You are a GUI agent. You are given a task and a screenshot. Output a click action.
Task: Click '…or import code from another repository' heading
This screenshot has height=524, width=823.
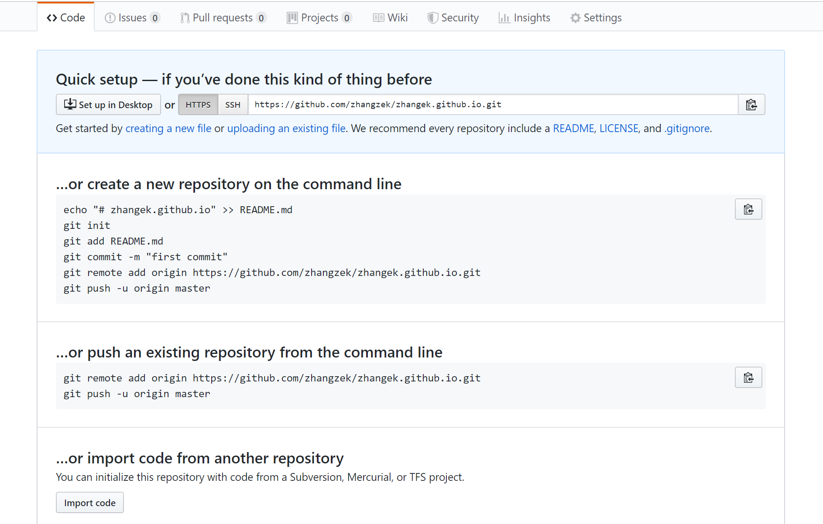coord(200,458)
